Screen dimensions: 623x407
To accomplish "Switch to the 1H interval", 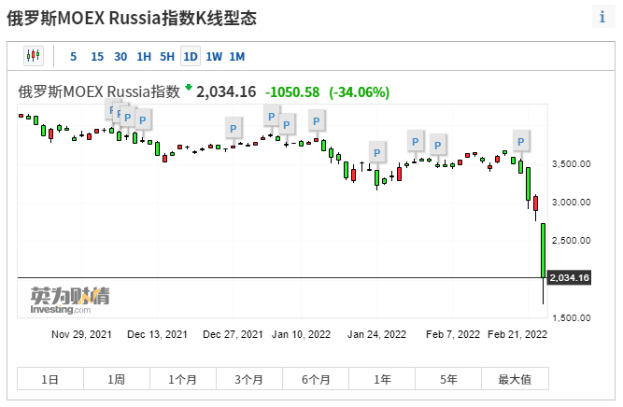I will pyautogui.click(x=144, y=56).
